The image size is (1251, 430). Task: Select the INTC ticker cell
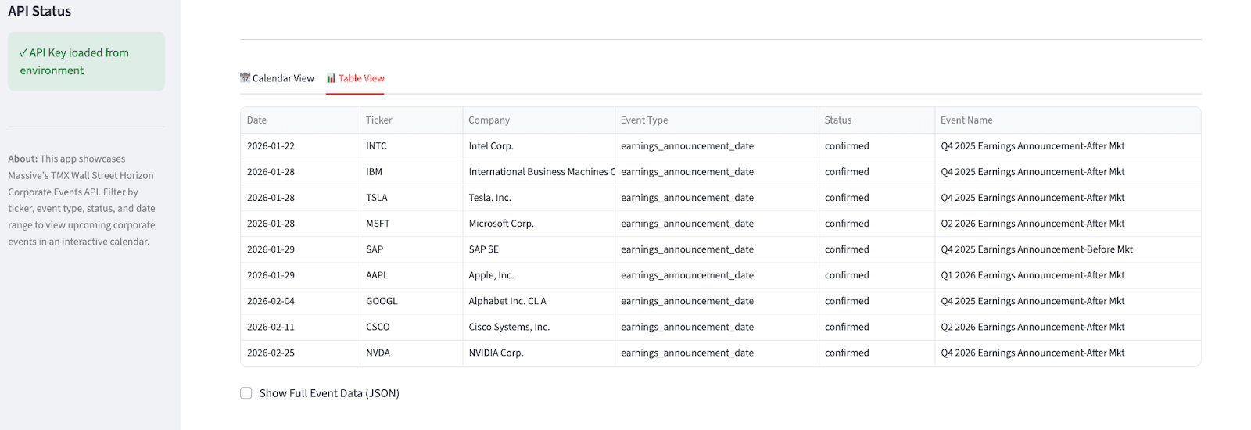(377, 146)
